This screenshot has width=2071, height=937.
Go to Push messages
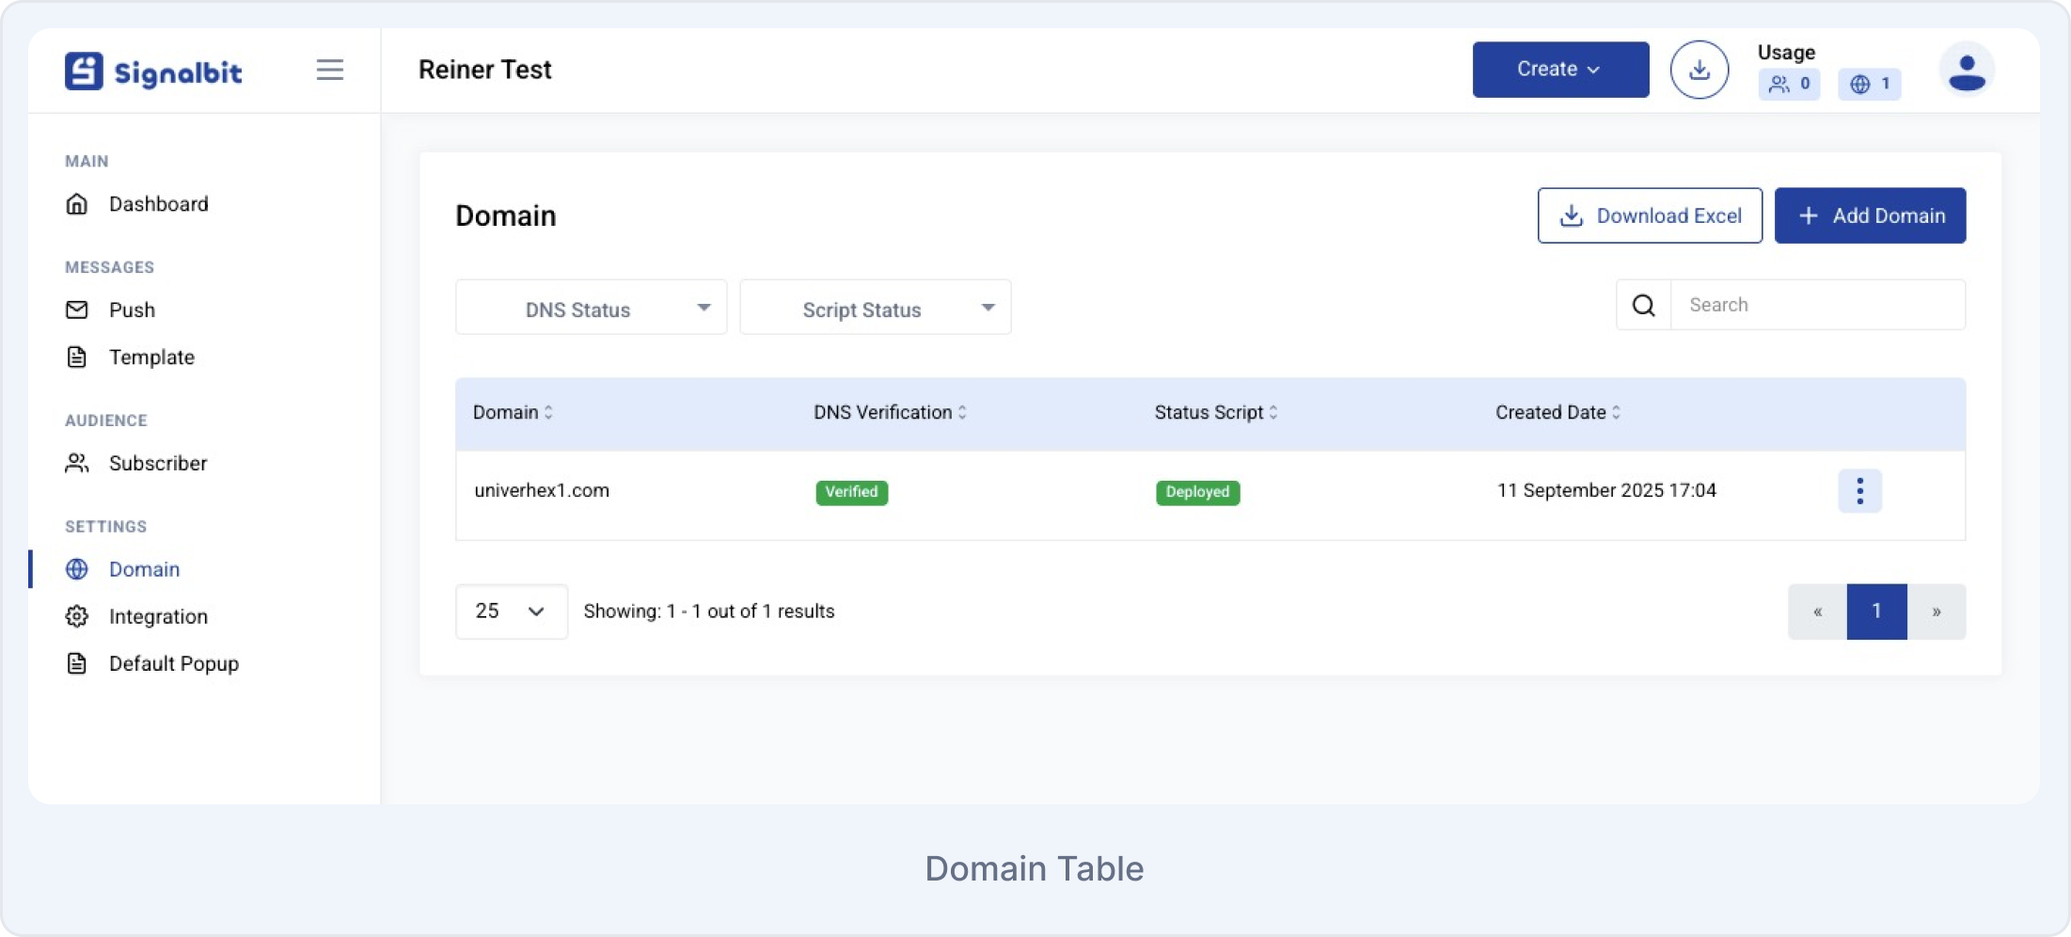click(110, 310)
